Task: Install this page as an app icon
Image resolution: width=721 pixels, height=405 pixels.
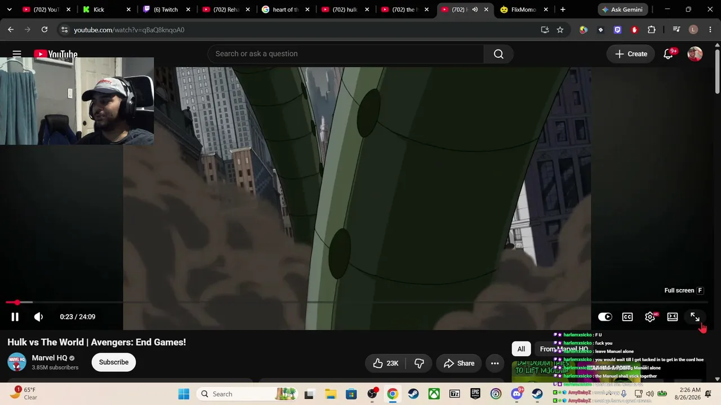Action: [545, 30]
